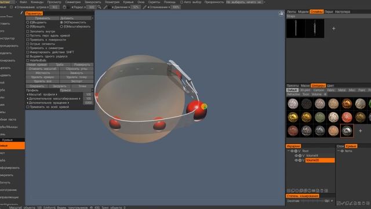
Task: Hide Volume44 with its eye icon
Action: [296, 156]
